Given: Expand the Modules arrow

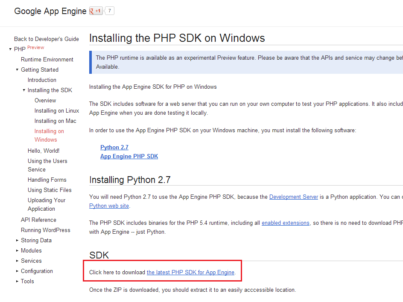Looking at the screenshot, I should 17,251.
